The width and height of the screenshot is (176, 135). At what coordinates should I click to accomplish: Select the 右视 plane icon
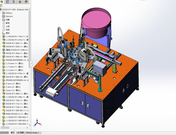pos(4,30)
